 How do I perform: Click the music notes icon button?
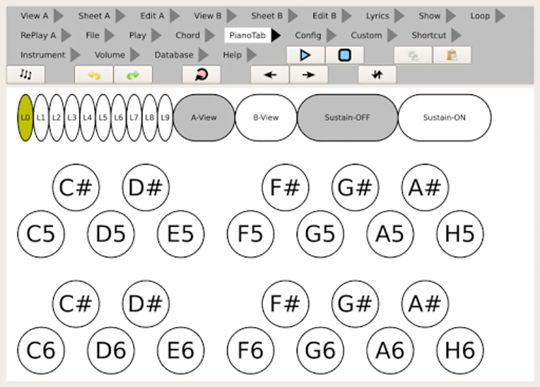click(26, 74)
